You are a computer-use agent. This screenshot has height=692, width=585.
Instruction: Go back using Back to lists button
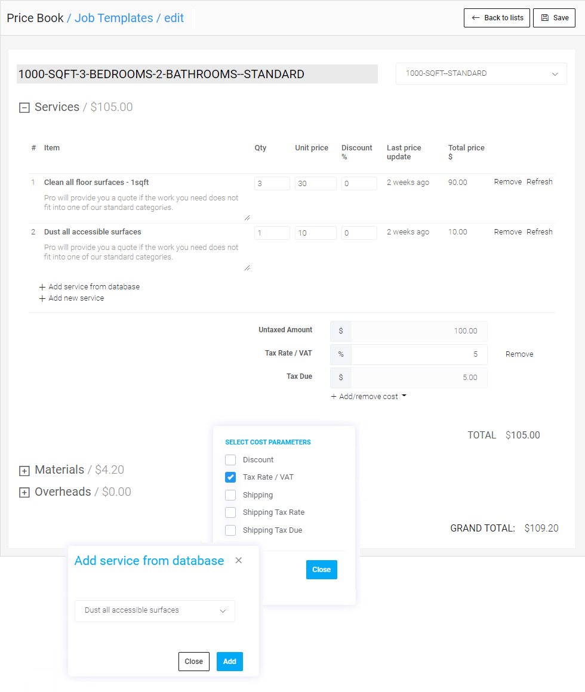click(x=497, y=18)
